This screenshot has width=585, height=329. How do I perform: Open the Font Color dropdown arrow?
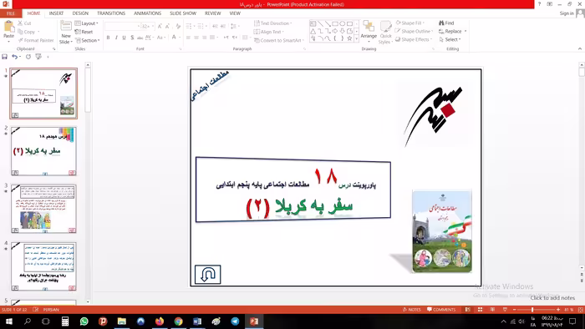[180, 38]
